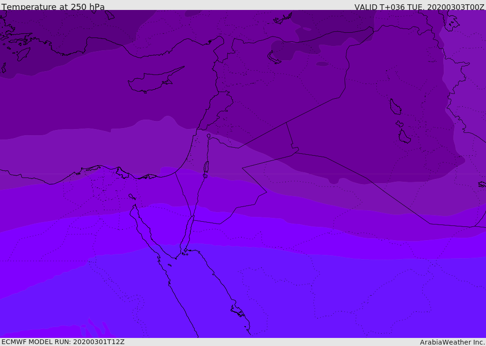Click the "ECMWF MODEL RUN: 20200301T12Z" footer text

(x=63, y=342)
